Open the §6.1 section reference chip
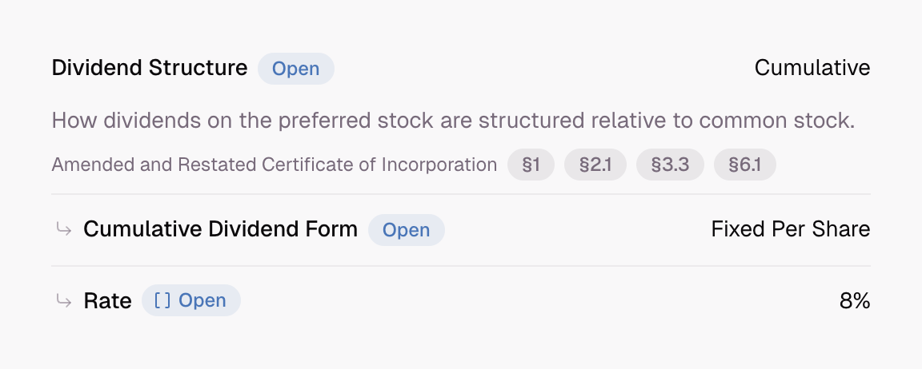 coord(744,165)
